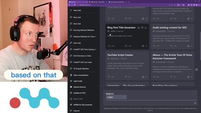
Task: Click the Clear conversations label
Action: pyautogui.click(x=81, y=75)
